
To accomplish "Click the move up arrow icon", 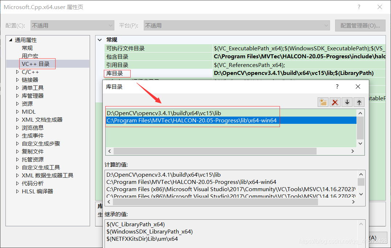I will (x=359, y=102).
